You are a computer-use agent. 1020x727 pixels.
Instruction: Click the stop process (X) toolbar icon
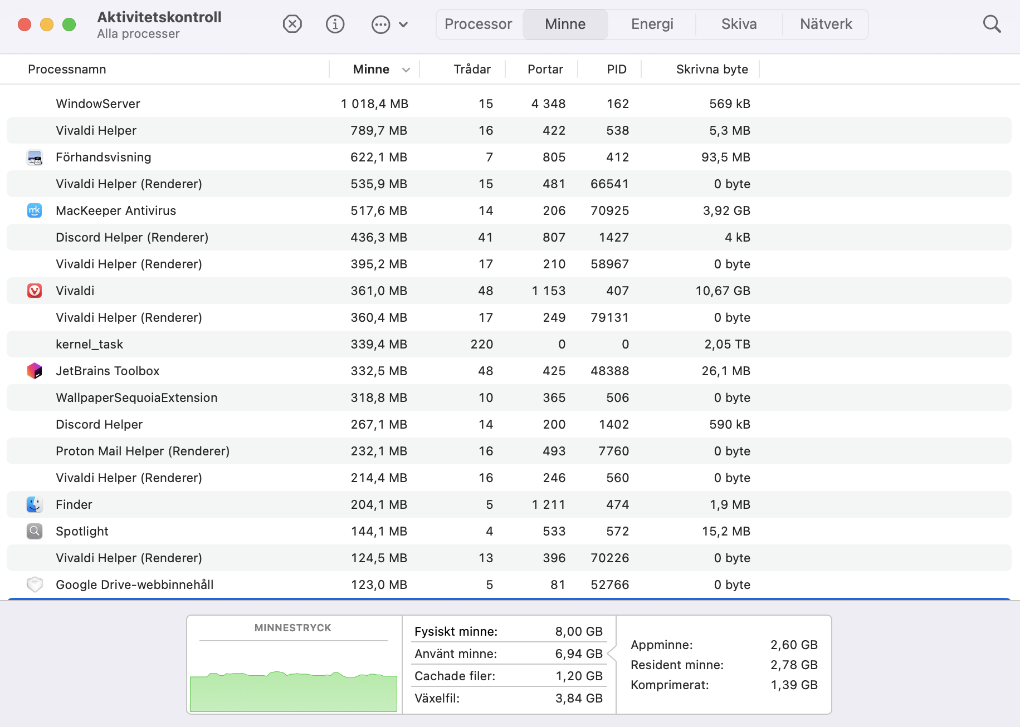pyautogui.click(x=292, y=24)
